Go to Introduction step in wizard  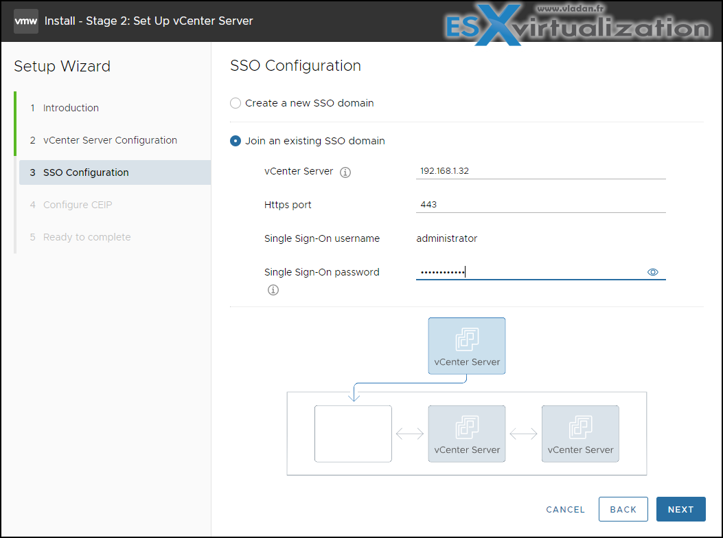71,108
